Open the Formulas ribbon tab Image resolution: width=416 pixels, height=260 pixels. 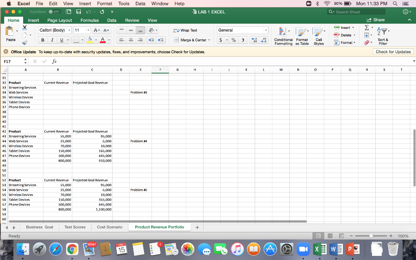89,20
